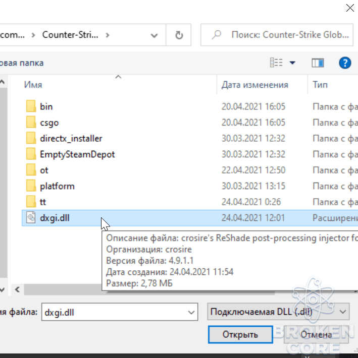The width and height of the screenshot is (358, 358).
Task: Sort by the Тип column header
Action: 320,85
